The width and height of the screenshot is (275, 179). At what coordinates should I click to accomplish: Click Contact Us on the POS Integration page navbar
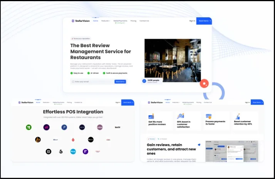(78, 102)
